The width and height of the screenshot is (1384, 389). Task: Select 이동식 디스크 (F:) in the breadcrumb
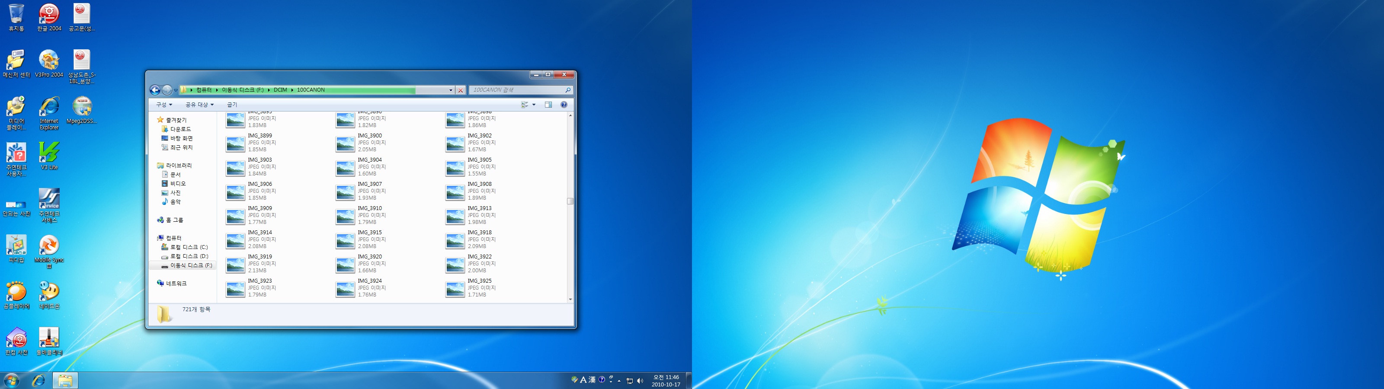pyautogui.click(x=243, y=90)
